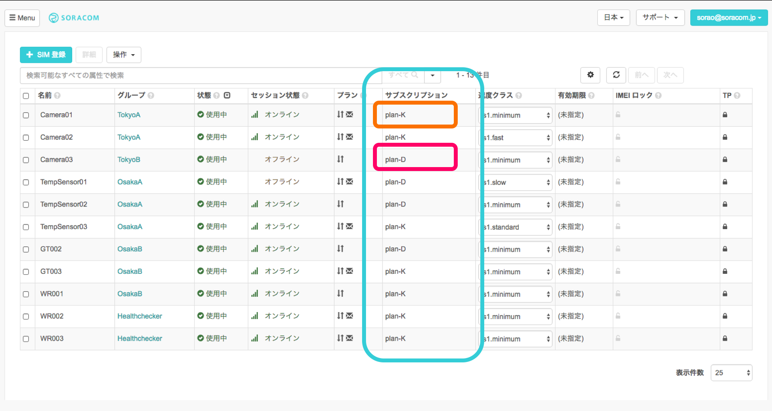Select the Camera02 row checkbox
This screenshot has height=411, width=772.
26,138
